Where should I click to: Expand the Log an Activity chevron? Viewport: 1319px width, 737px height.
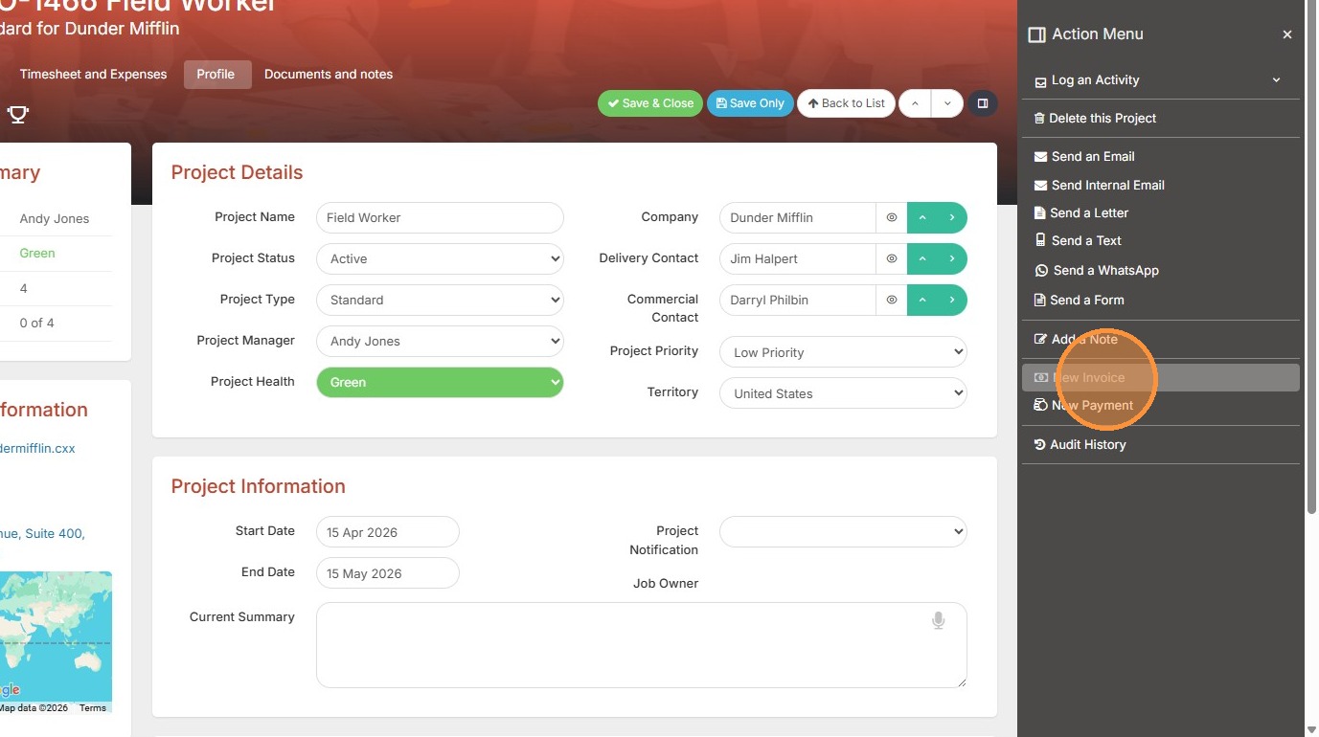click(1276, 80)
